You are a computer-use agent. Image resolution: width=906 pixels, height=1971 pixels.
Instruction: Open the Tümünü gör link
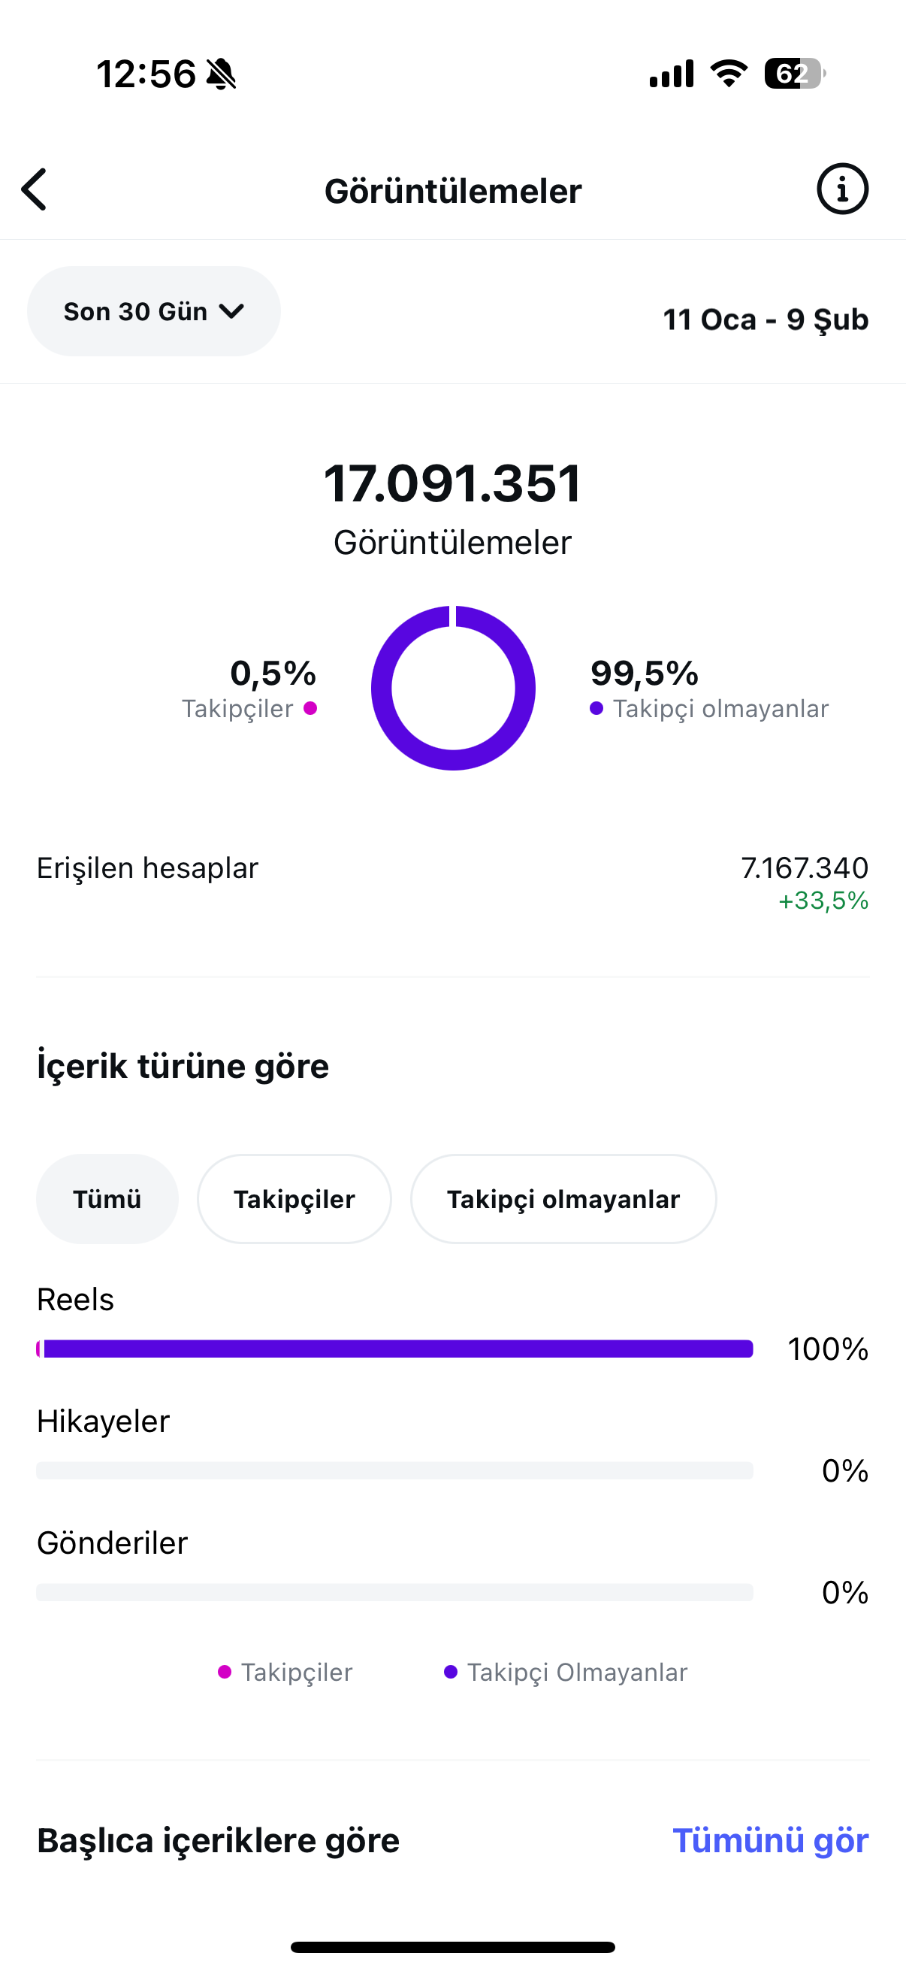[771, 1840]
